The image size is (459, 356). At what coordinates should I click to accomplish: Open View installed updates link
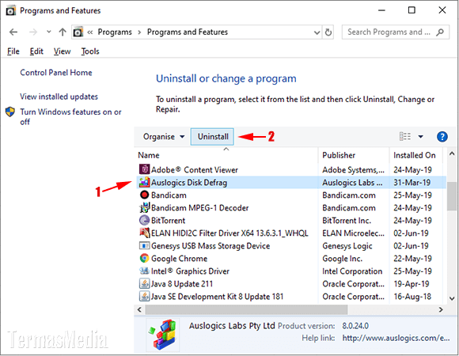coord(59,97)
